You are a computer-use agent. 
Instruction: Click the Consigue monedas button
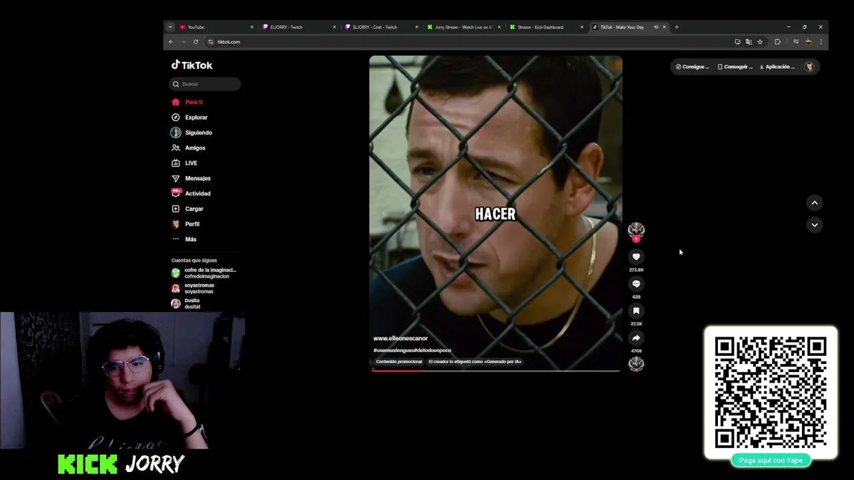coord(692,67)
